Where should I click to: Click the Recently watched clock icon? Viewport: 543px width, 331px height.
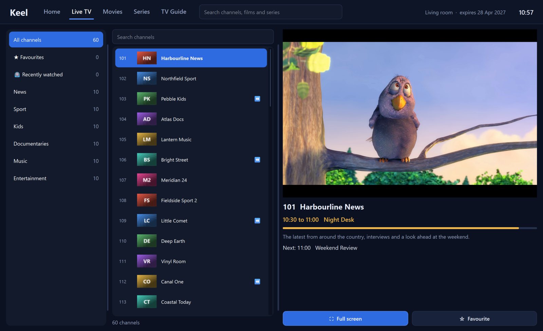coord(17,75)
